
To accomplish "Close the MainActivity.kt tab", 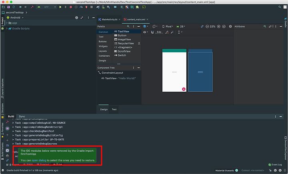I will [x=119, y=20].
